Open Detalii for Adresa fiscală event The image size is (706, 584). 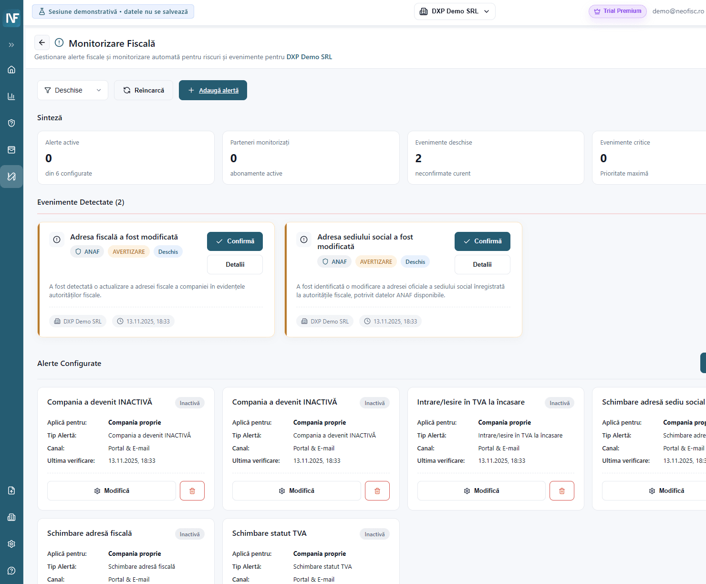click(235, 264)
